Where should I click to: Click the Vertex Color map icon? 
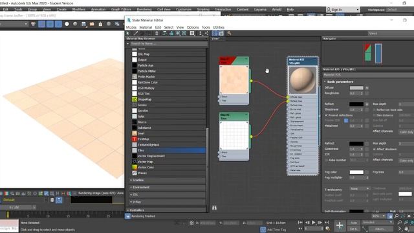[x=135, y=167]
